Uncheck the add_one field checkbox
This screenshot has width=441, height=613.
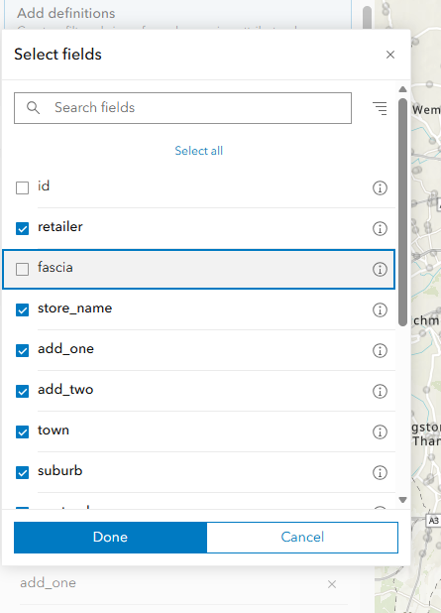(22, 350)
